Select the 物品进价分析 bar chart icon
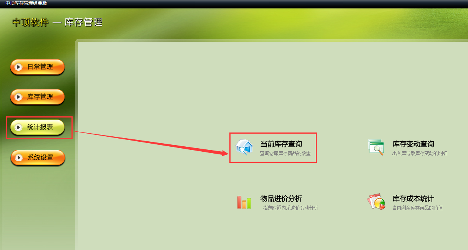The image size is (468, 250). pos(244,202)
